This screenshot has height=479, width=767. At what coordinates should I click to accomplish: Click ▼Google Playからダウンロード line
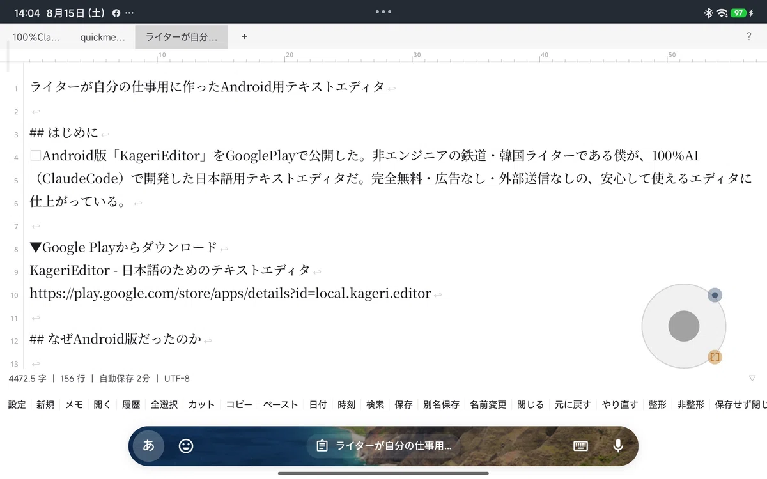pyautogui.click(x=123, y=247)
